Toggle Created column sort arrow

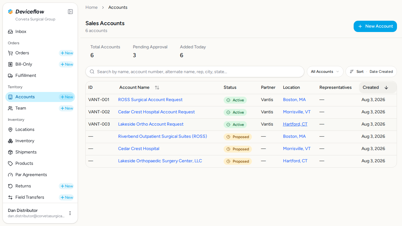tap(386, 88)
